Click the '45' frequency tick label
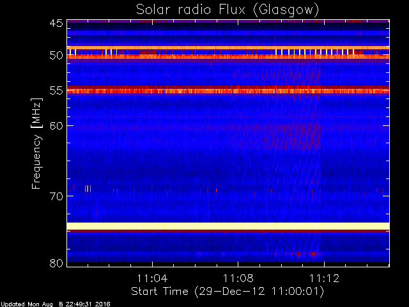 click(x=56, y=24)
